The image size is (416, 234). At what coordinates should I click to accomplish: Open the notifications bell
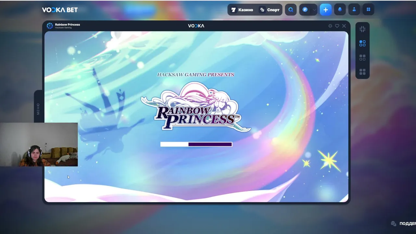pos(340,10)
